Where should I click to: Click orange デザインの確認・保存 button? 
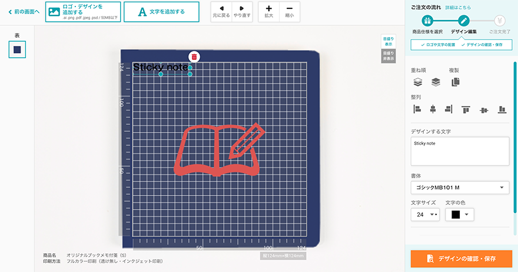tap(461, 258)
